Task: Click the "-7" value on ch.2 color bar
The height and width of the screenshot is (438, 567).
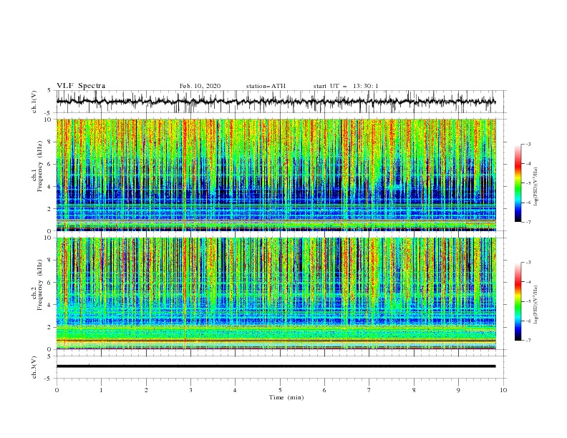Action: point(528,341)
